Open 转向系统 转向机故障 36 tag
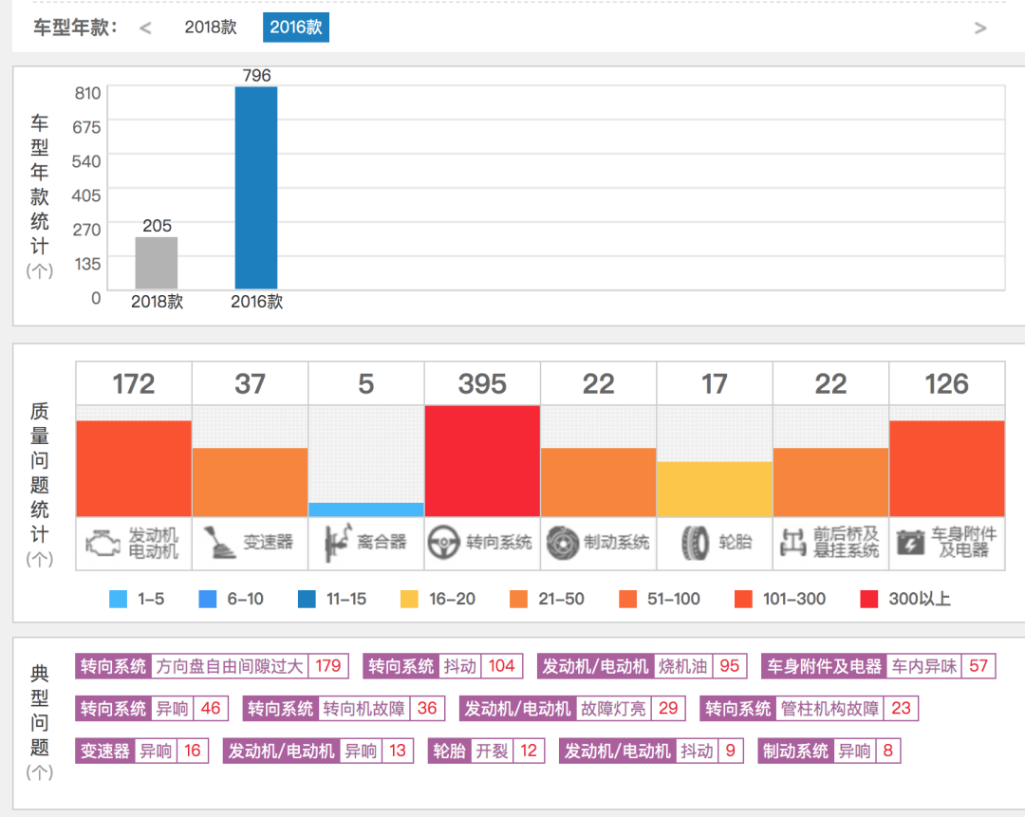 tap(344, 708)
